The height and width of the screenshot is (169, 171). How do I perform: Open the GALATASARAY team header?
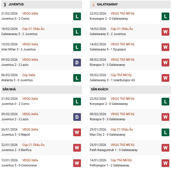point(107,5)
